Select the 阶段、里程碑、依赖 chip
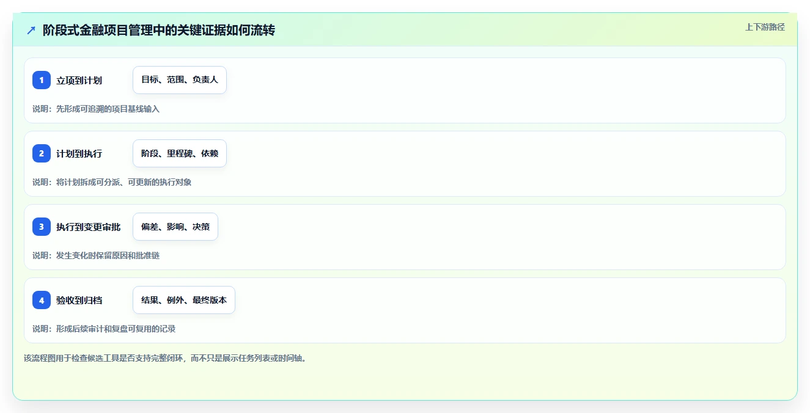Screen dimensions: 810x413 180,153
